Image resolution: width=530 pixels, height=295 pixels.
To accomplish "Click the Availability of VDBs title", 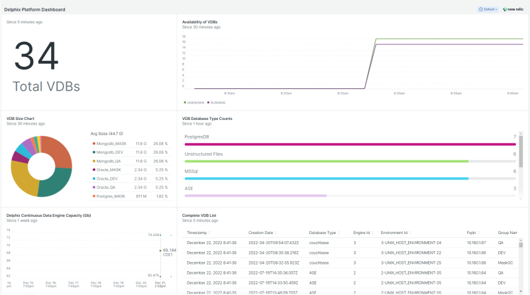I will [x=200, y=22].
